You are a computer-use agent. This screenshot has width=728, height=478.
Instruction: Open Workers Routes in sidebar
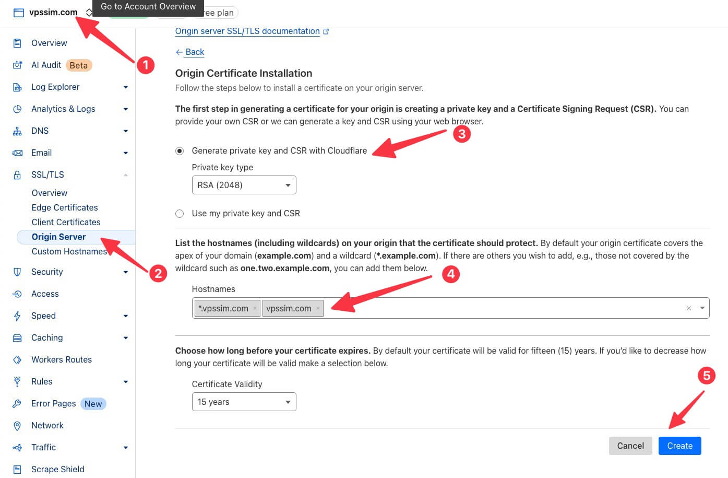tap(62, 359)
